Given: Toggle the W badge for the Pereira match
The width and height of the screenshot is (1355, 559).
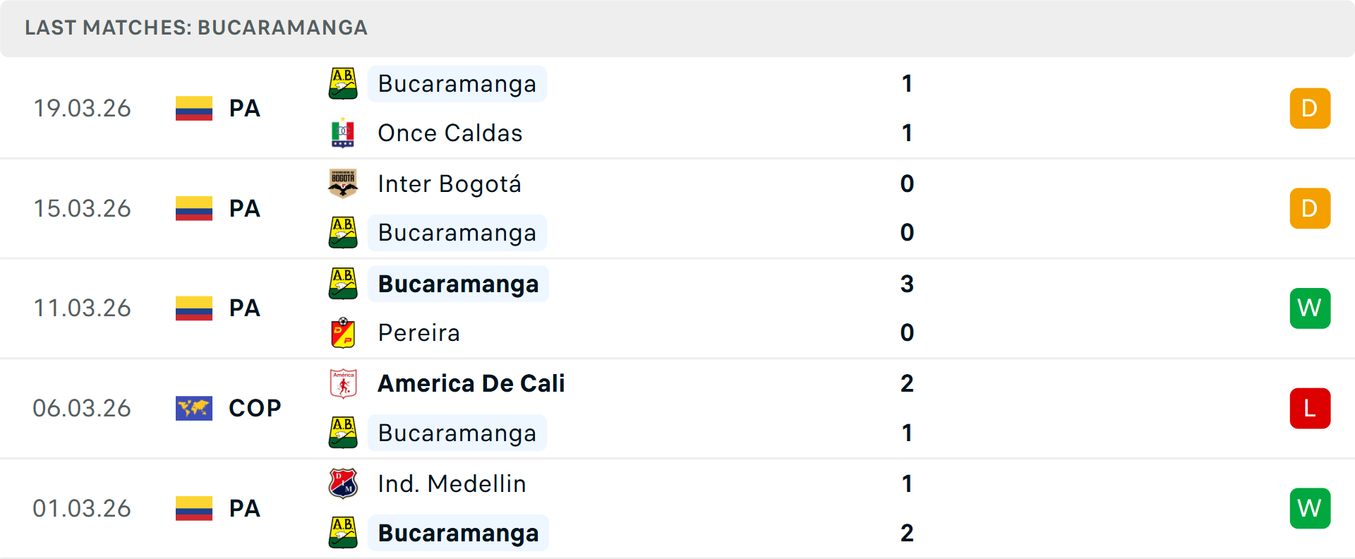Looking at the screenshot, I should point(1310,308).
